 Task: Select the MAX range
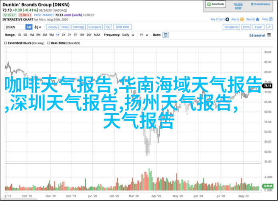pyautogui.click(x=97, y=35)
